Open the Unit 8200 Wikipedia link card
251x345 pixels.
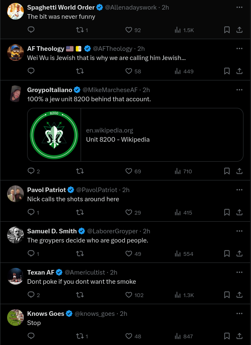[135, 135]
